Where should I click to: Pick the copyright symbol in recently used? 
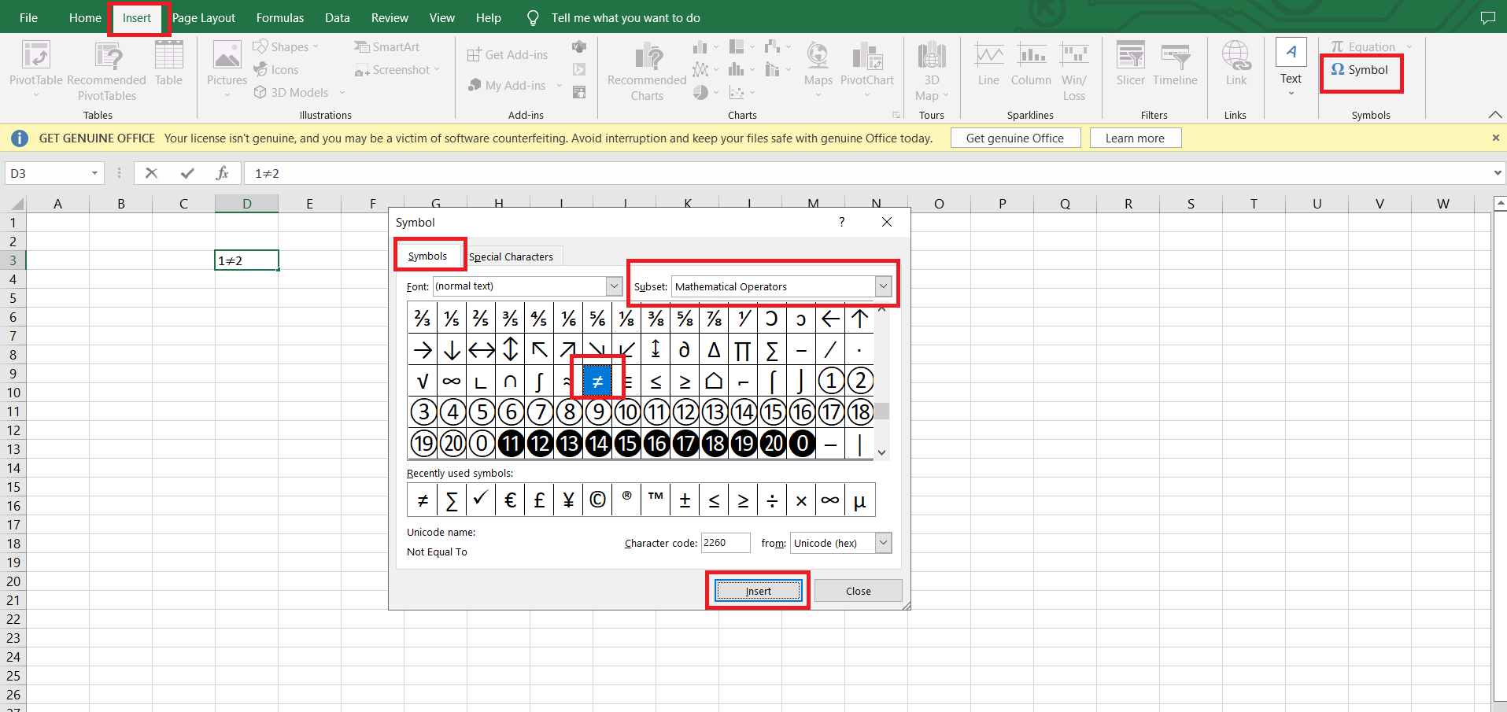pyautogui.click(x=597, y=500)
